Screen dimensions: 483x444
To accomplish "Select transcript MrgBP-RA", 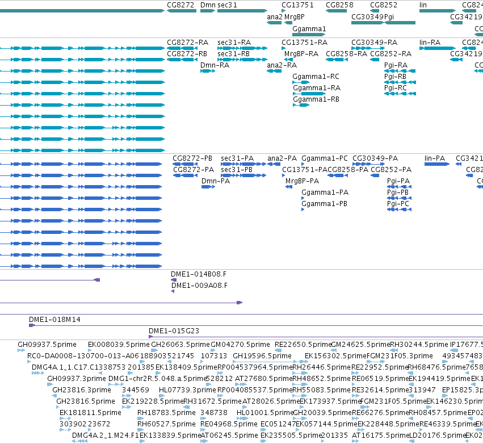I will (x=301, y=53).
